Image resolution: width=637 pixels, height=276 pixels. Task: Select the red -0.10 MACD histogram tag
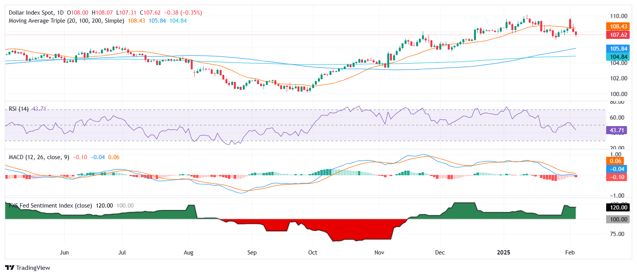tap(617, 177)
